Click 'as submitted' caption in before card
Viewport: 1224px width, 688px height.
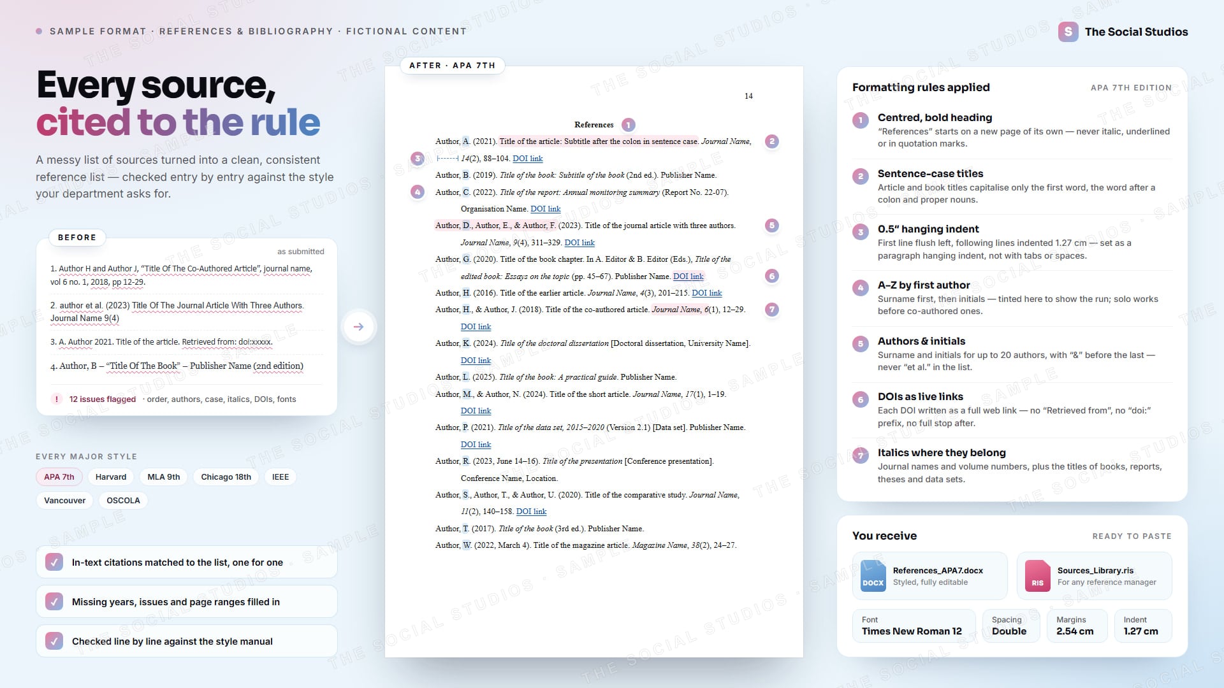click(301, 252)
